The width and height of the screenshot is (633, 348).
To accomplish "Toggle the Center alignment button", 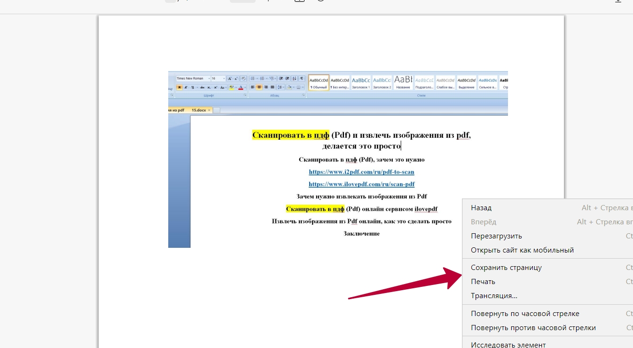I will tap(259, 87).
